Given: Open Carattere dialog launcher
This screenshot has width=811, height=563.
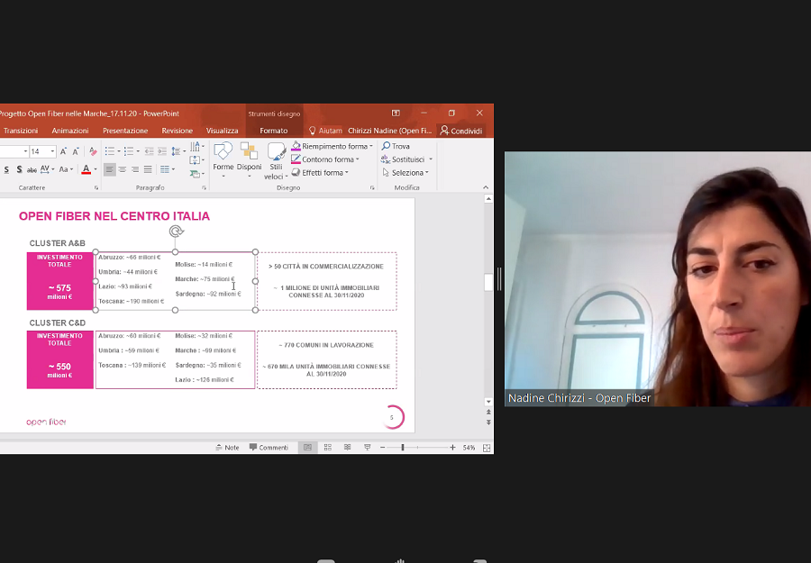Looking at the screenshot, I should [x=96, y=188].
